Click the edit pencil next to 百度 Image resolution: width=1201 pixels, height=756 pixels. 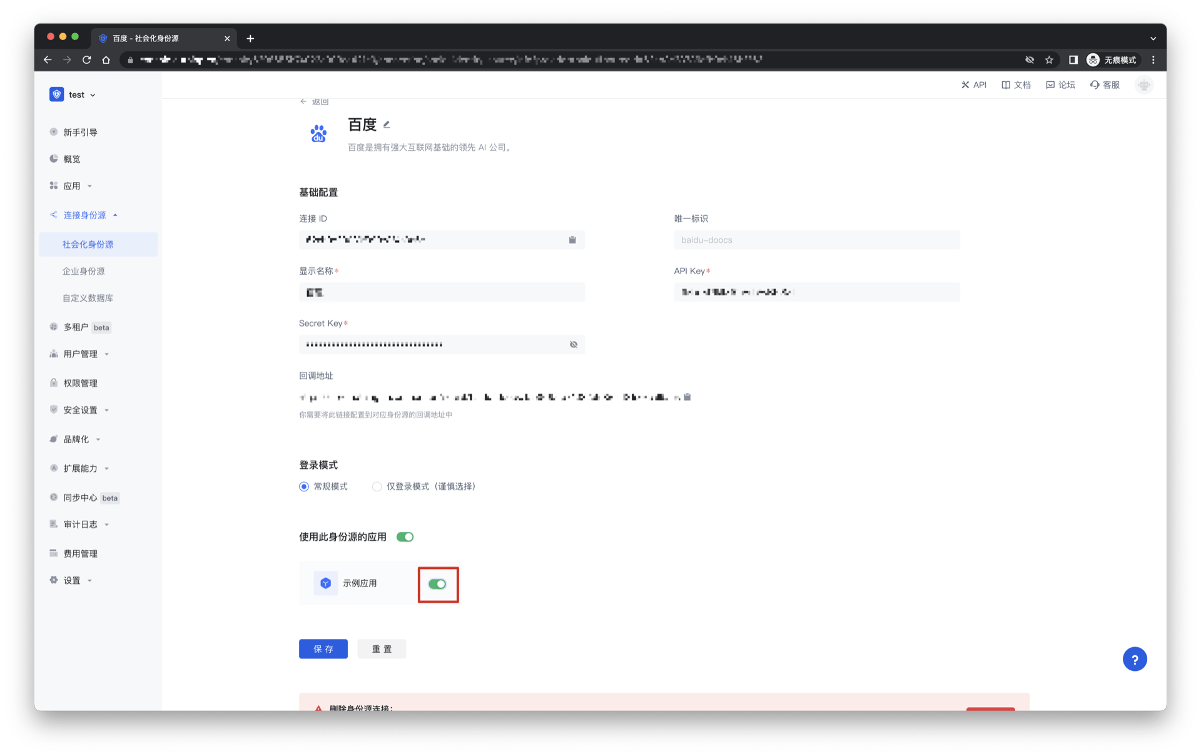(x=387, y=125)
